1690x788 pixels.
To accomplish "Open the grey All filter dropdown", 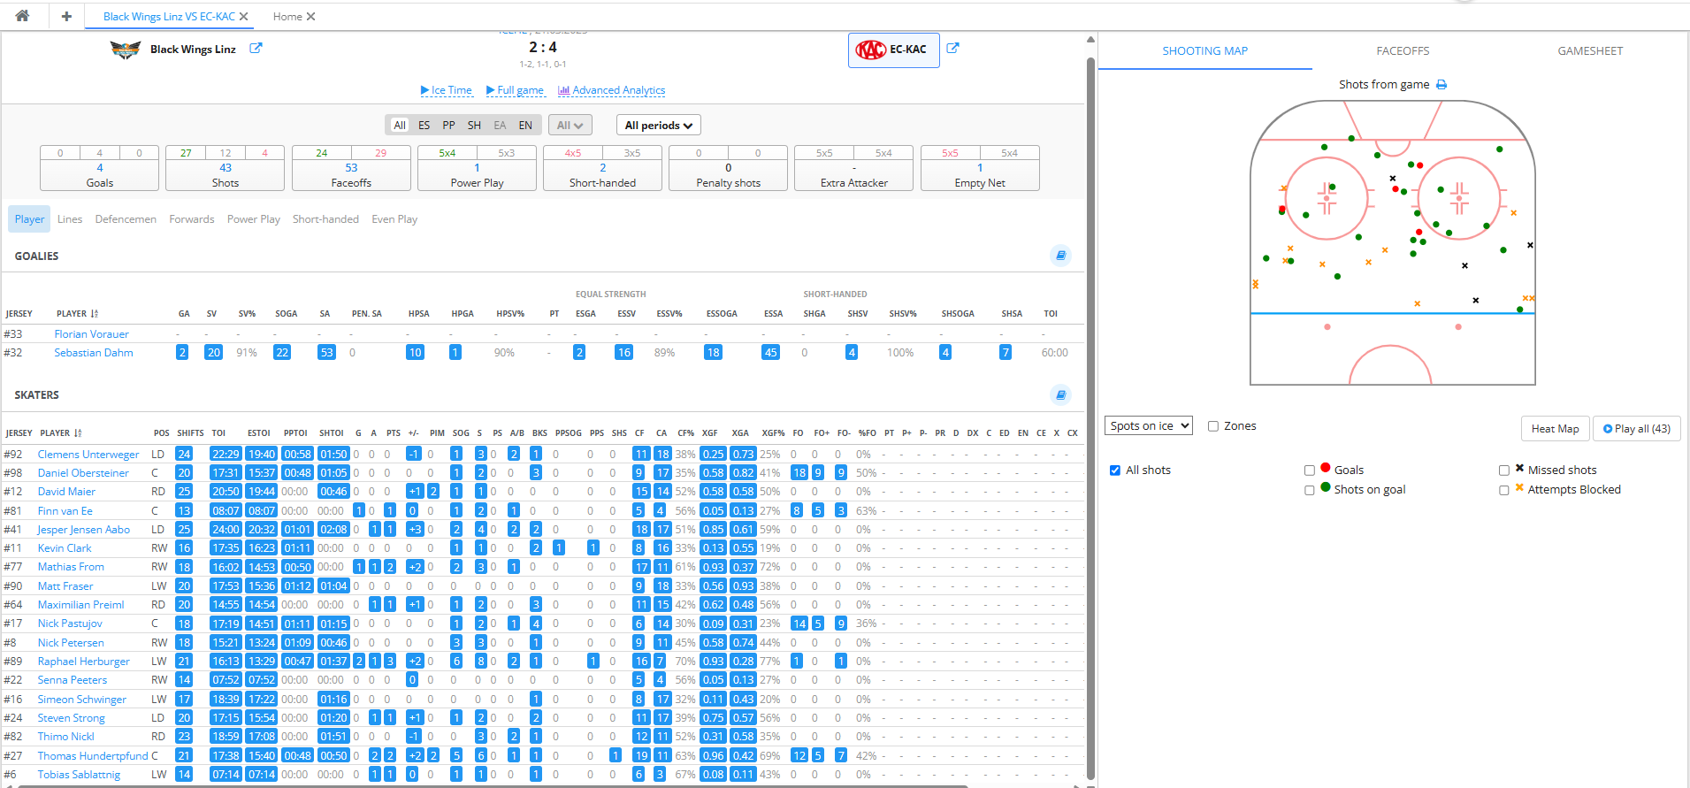I will pyautogui.click(x=570, y=126).
